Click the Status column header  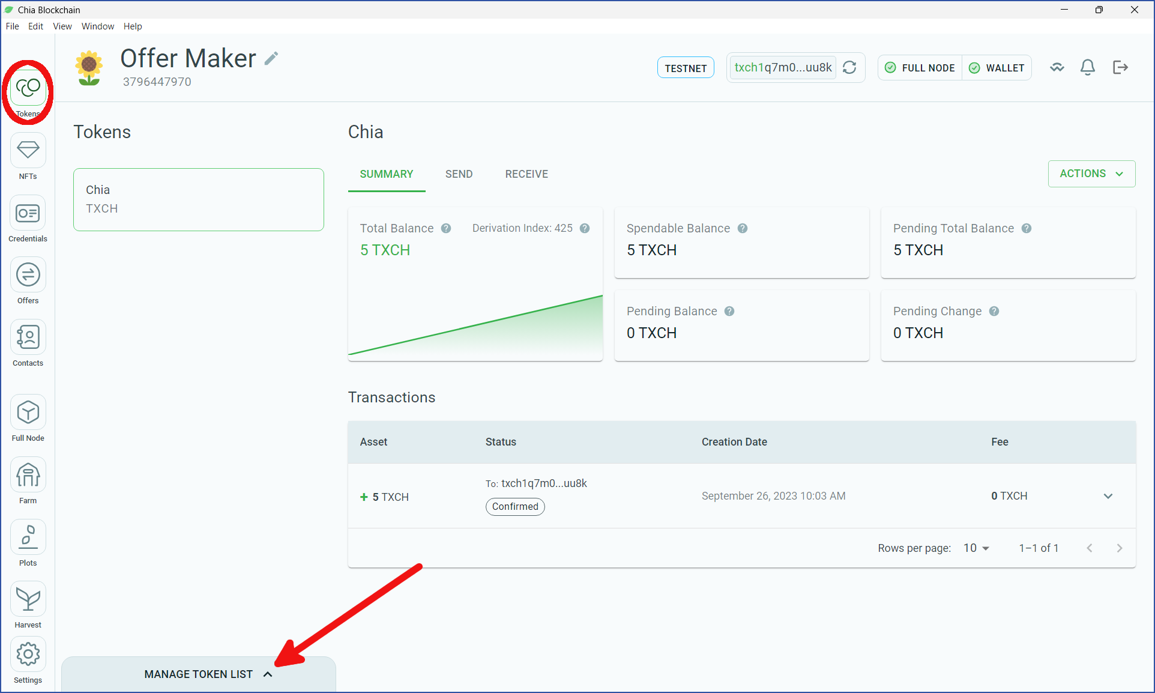point(501,442)
